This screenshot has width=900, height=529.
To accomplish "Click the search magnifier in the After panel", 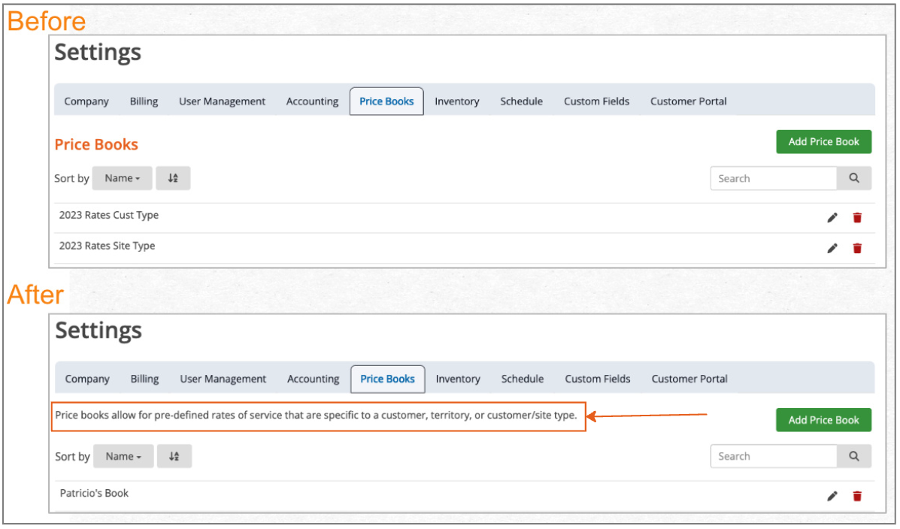I will [854, 456].
